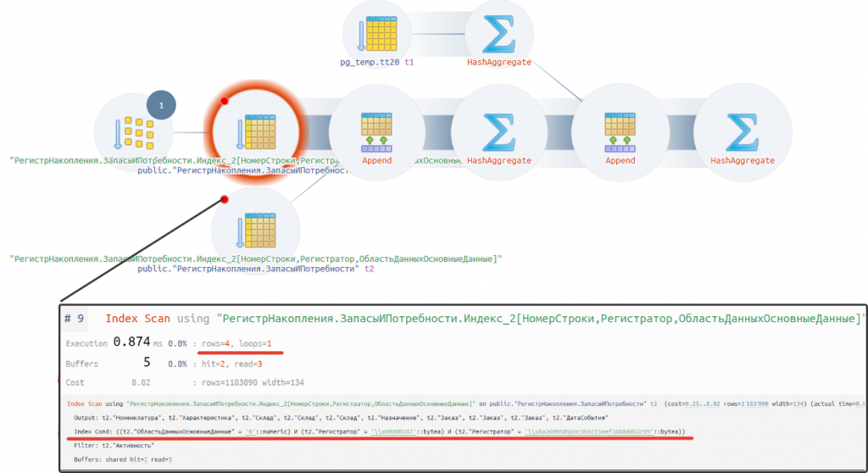868x473 pixels.
Task: Click the t2 alias label under the bottom node
Action: click(x=369, y=269)
